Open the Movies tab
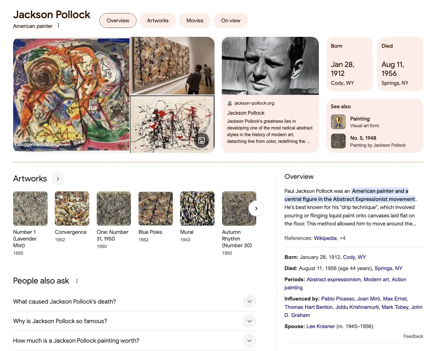 [195, 20]
